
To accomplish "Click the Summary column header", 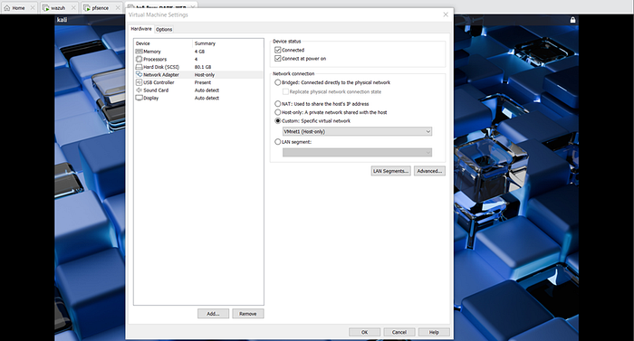I will point(228,43).
